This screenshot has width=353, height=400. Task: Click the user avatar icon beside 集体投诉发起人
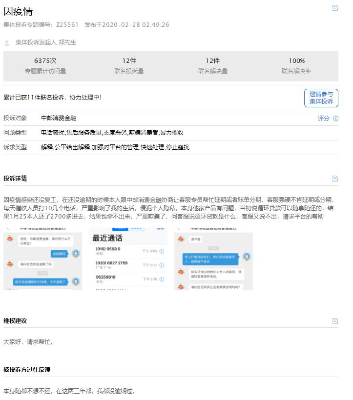click(7, 43)
